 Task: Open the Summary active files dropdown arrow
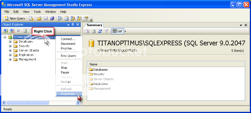coord(241,25)
